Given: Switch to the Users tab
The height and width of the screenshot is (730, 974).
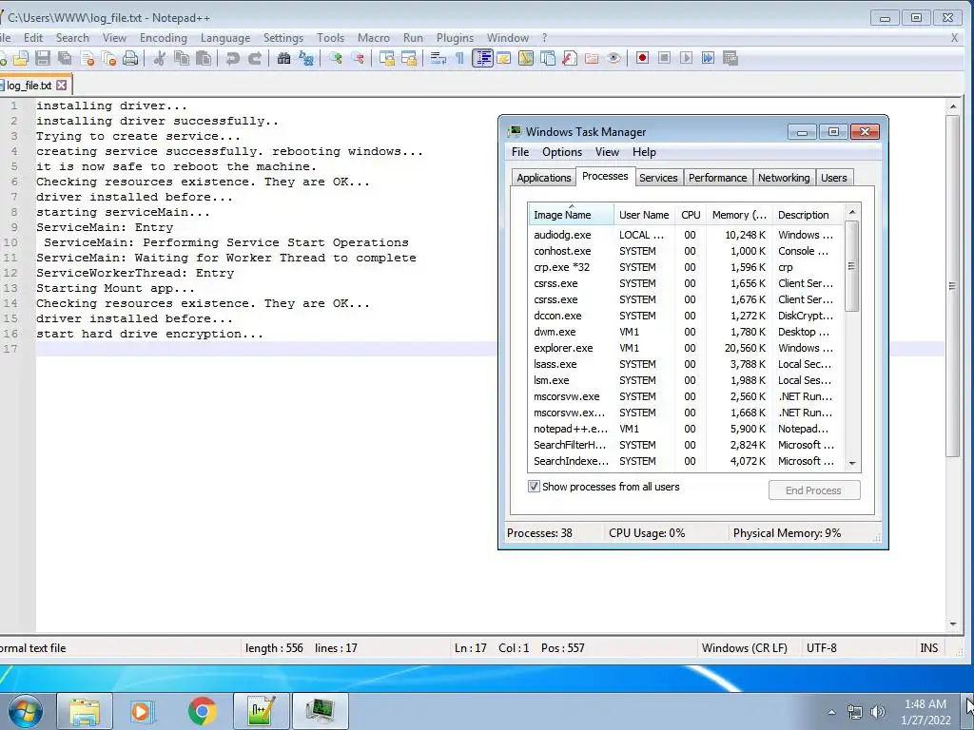Looking at the screenshot, I should pos(833,178).
